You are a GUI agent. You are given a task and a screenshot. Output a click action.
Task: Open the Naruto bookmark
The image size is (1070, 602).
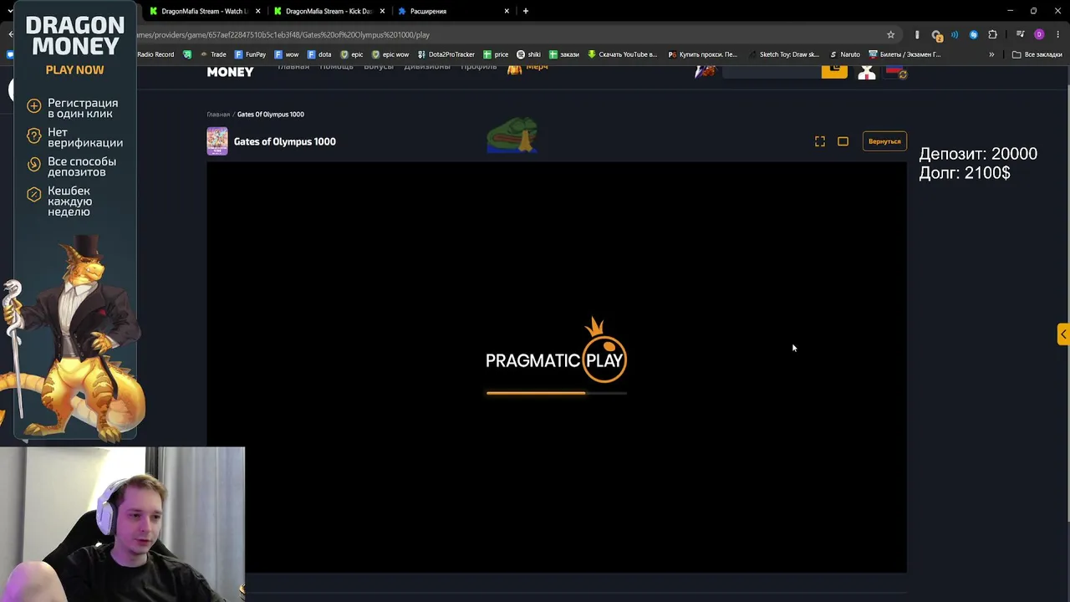[x=844, y=54]
